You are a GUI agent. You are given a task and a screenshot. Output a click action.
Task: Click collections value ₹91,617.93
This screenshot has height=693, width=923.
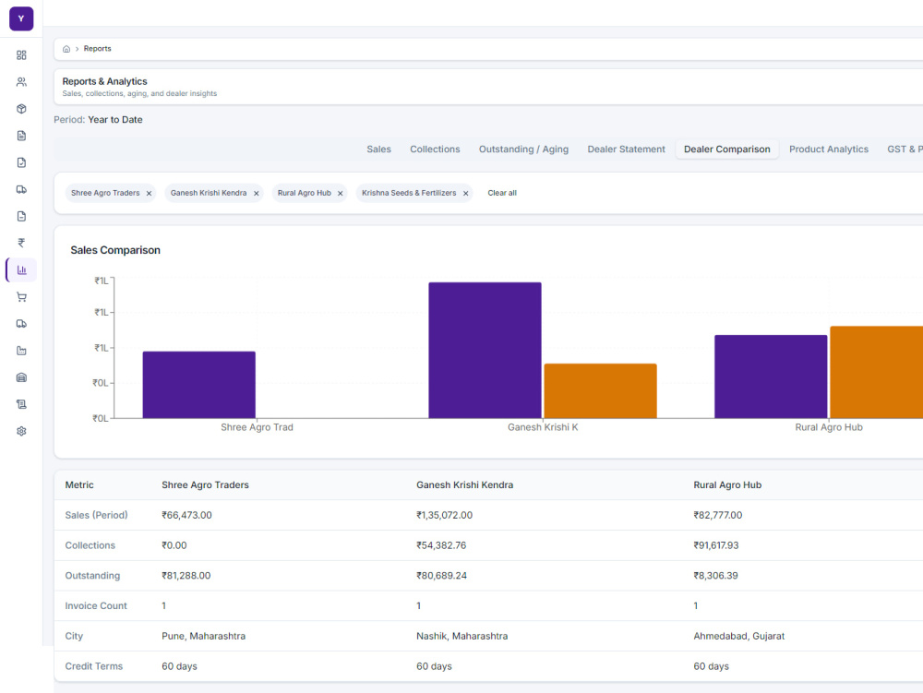[x=716, y=545]
